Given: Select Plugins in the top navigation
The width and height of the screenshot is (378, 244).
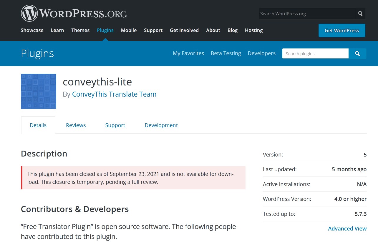Looking at the screenshot, I should (105, 30).
